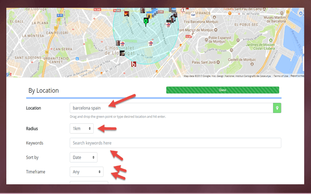Image resolution: width=311 pixels, height=194 pixels.
Task: Click the By Location heading
Action: [44, 90]
